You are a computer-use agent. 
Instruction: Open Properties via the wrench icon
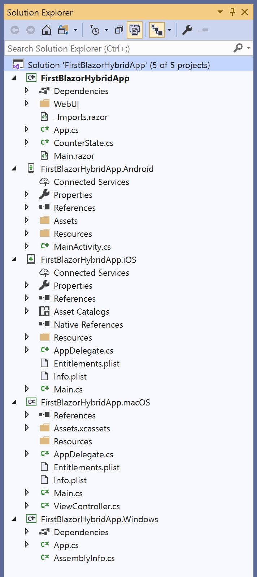187,30
